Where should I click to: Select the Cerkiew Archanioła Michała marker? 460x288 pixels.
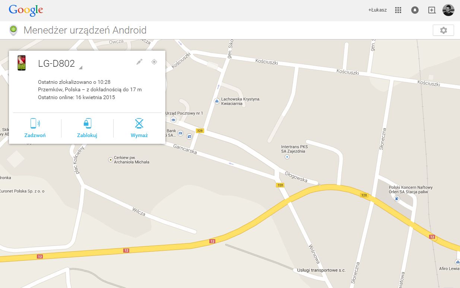pos(110,160)
